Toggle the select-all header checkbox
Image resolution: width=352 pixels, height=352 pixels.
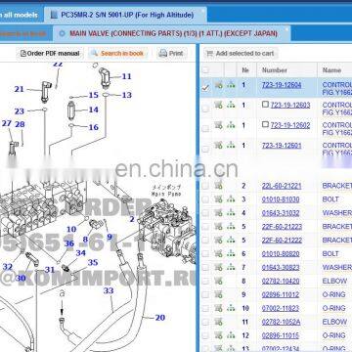click(205, 70)
